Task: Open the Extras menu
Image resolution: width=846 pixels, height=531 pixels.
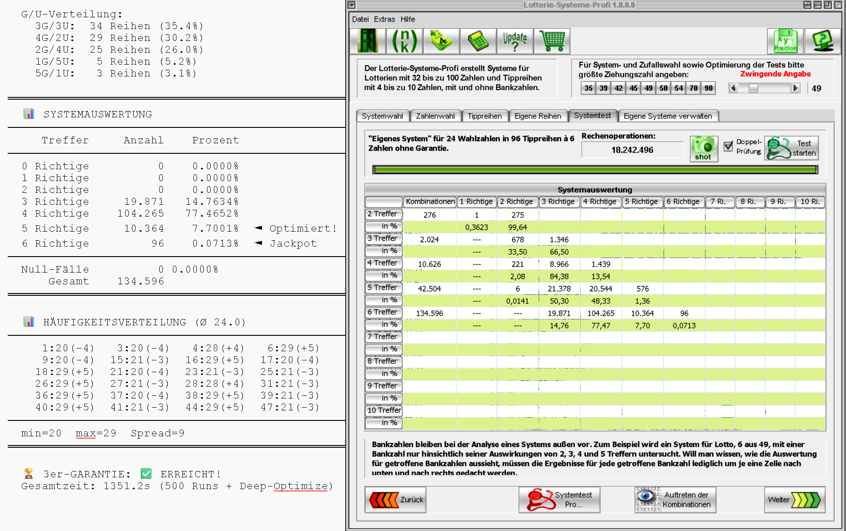Action: [x=384, y=19]
